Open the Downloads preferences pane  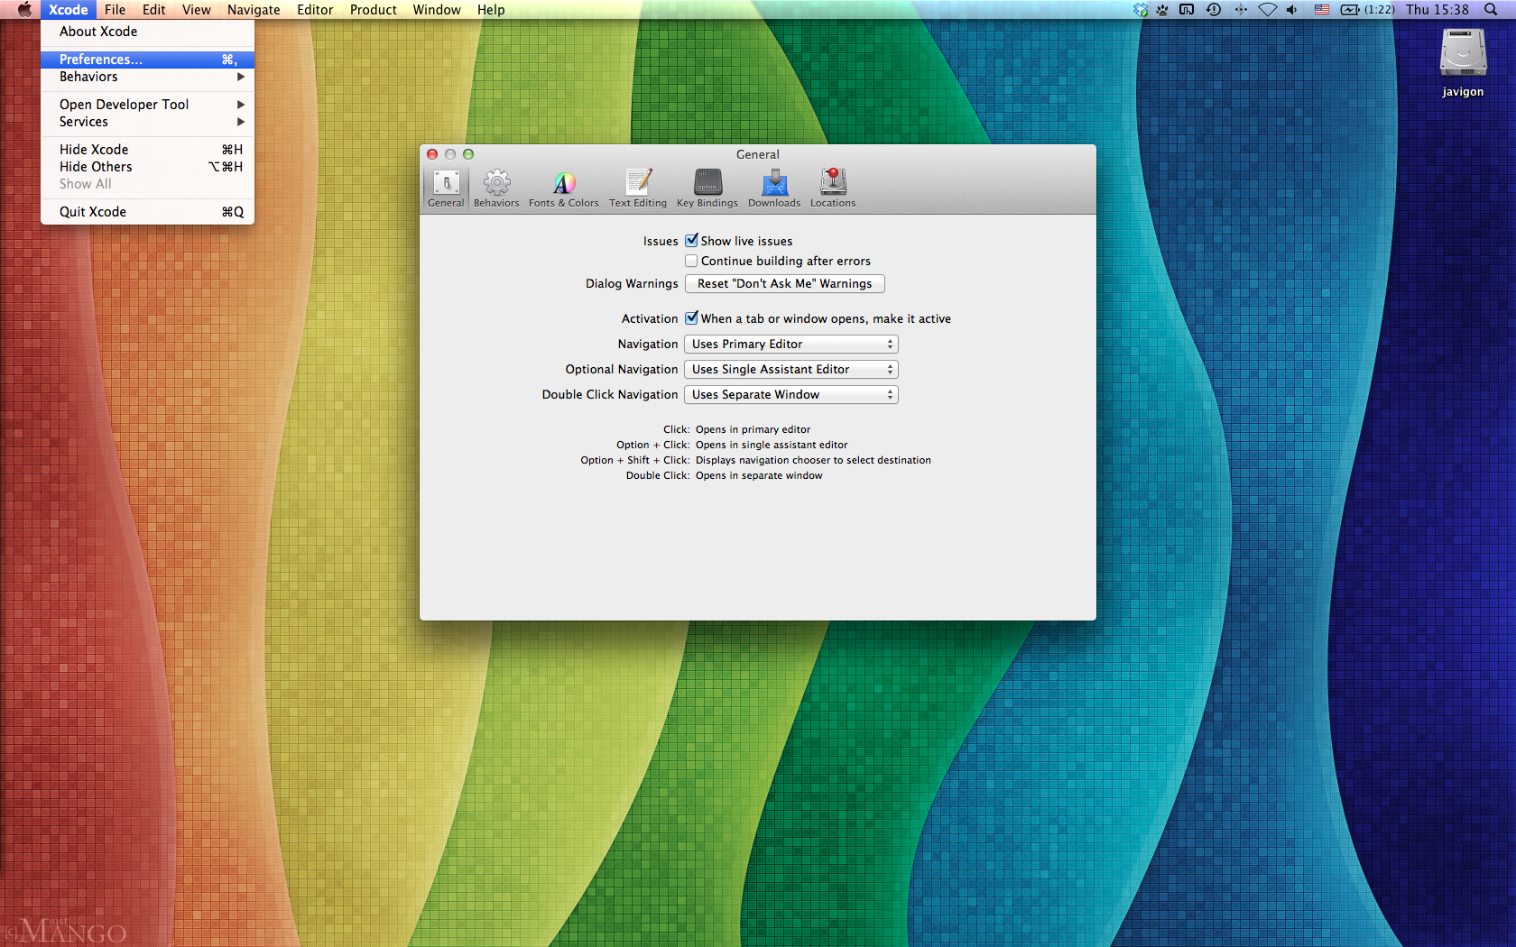coord(774,188)
